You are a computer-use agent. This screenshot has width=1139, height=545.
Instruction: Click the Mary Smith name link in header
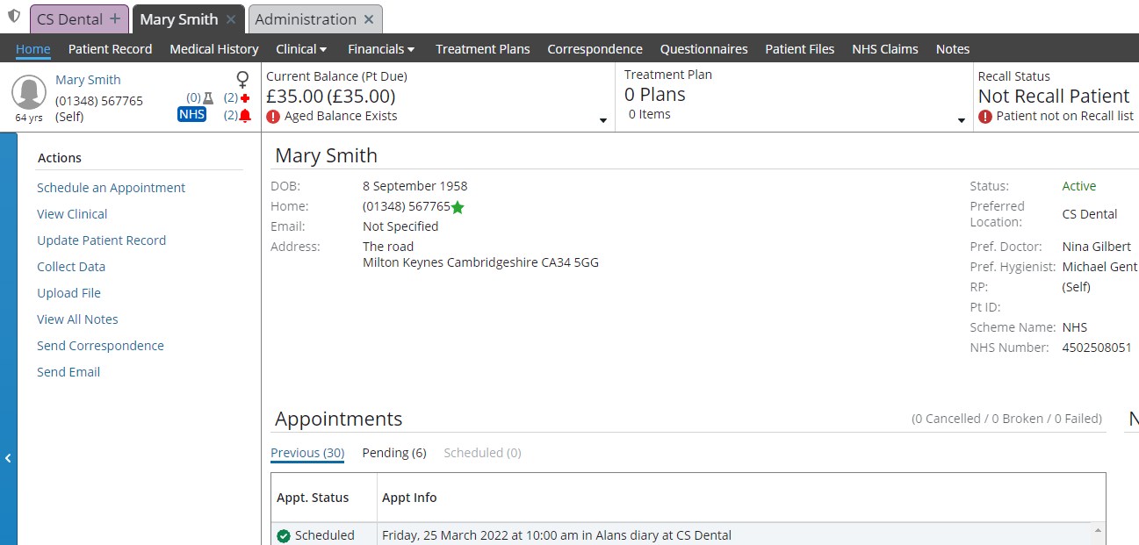(88, 80)
